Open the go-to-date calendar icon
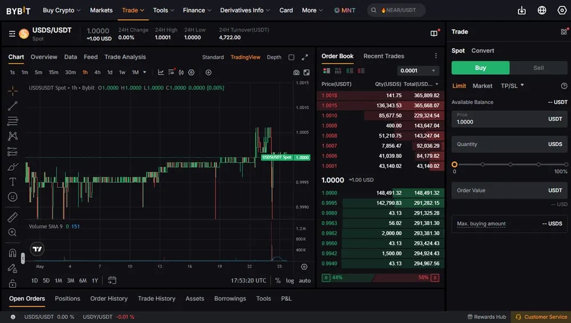This screenshot has width=571, height=323. [x=112, y=280]
